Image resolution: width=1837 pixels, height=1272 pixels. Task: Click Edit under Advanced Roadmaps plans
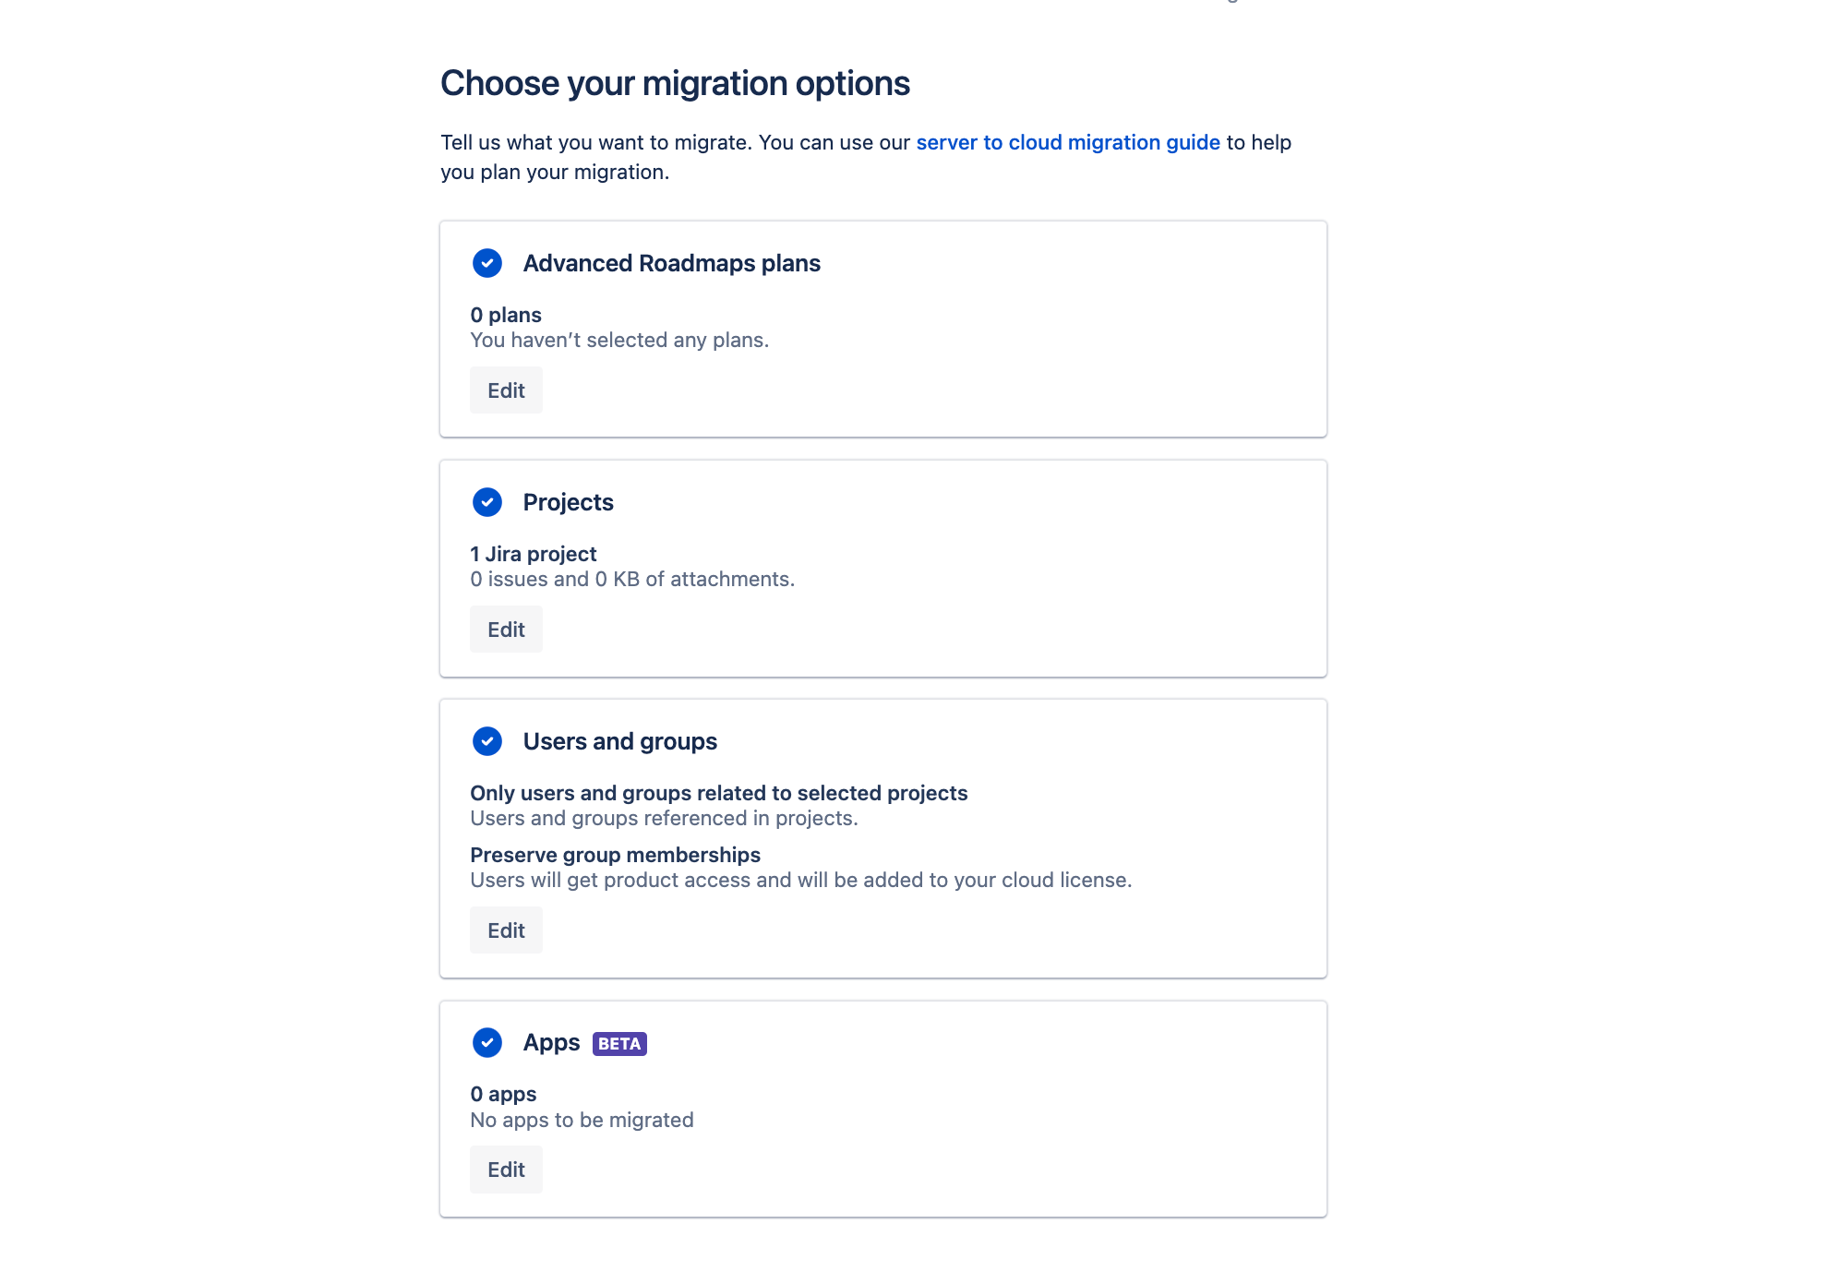click(506, 390)
